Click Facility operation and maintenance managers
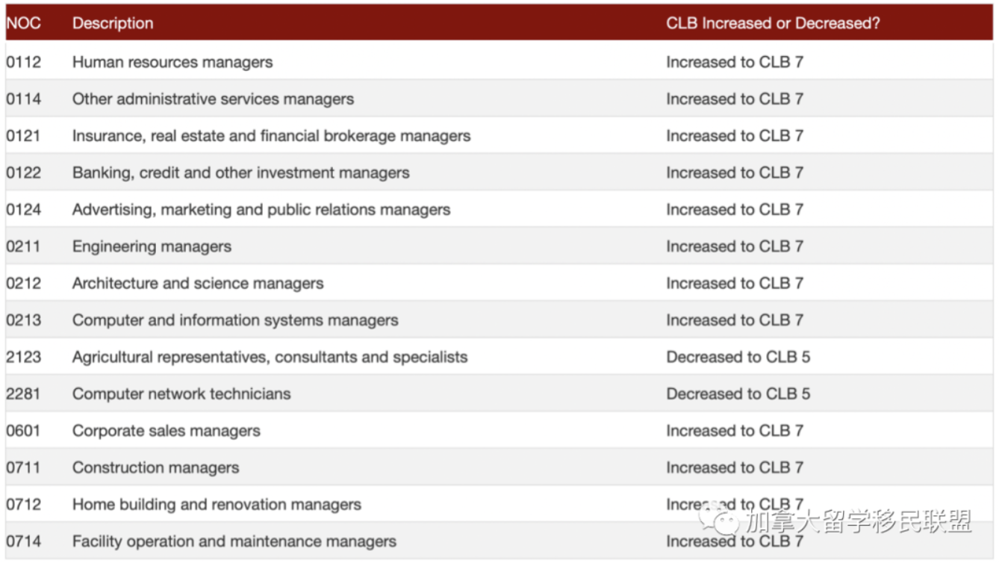 [x=234, y=541]
